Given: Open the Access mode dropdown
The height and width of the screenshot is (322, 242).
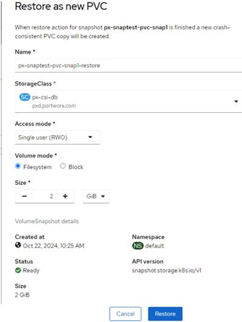Looking at the screenshot, I should (57, 137).
